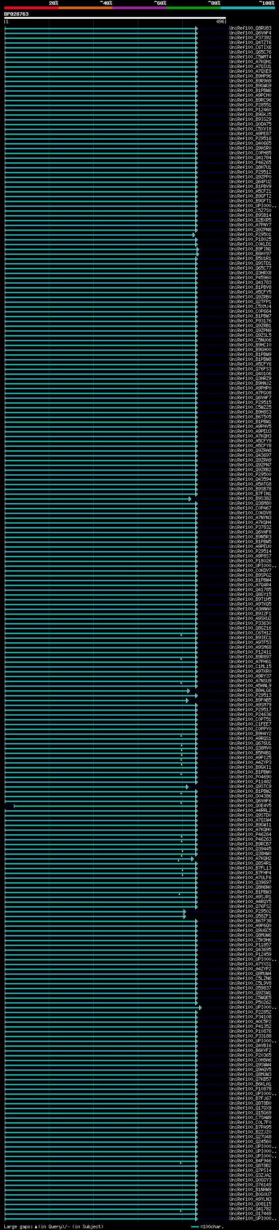The height and width of the screenshot is (1230, 279).
Task: Select hit label UniRef100_Q41785
Action: 250,590
